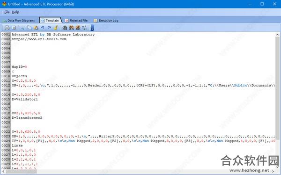Image resolution: width=281 pixels, height=175 pixels.
Task: Click the 'MapID=0' line
Action: click(x=19, y=67)
